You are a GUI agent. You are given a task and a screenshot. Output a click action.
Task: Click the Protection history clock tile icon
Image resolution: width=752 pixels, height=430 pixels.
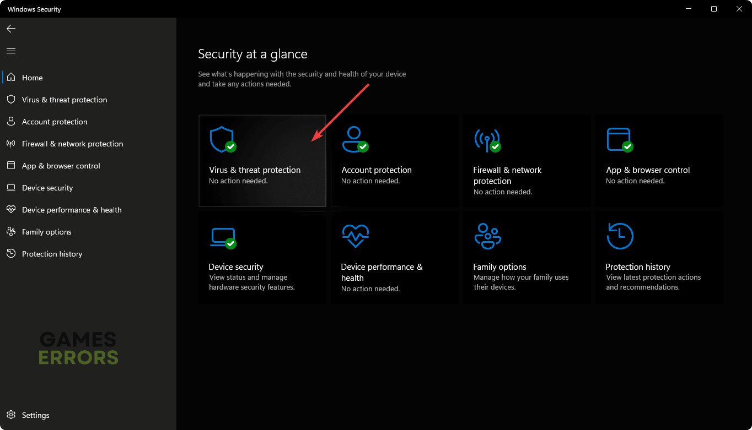[x=620, y=236]
